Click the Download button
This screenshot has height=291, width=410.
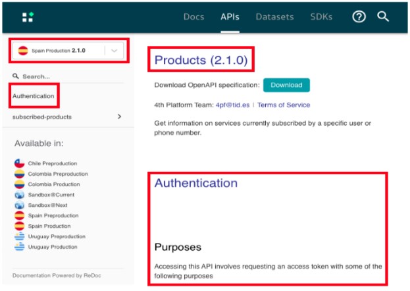point(286,85)
